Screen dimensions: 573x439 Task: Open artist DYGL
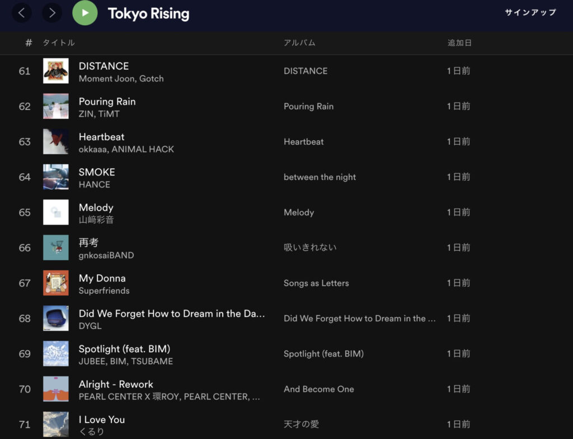[90, 326]
